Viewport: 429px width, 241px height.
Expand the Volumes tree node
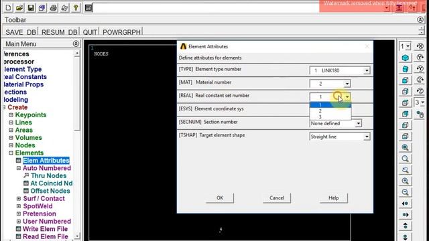click(x=11, y=138)
